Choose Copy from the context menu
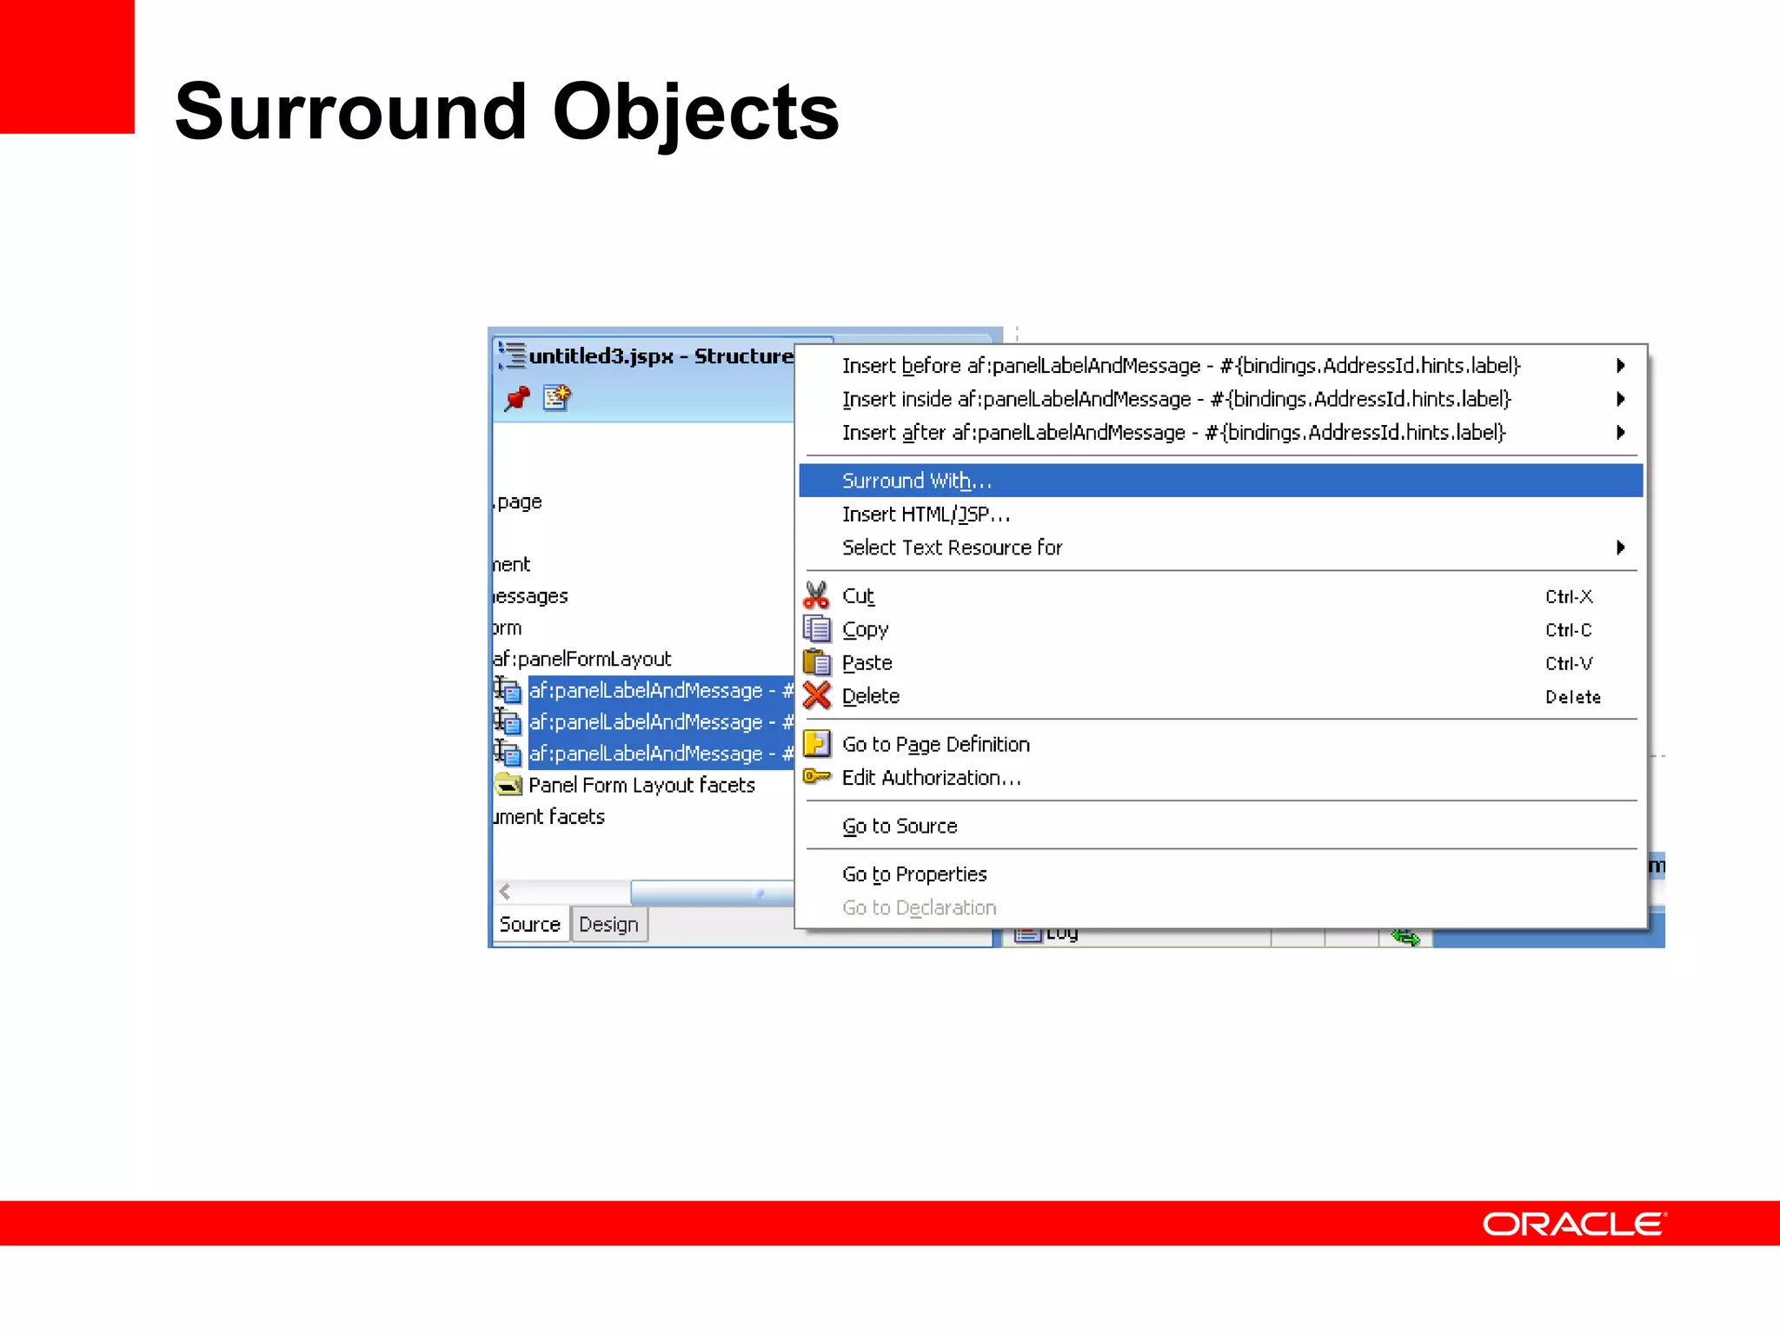This screenshot has width=1780, height=1335. (x=1220, y=629)
